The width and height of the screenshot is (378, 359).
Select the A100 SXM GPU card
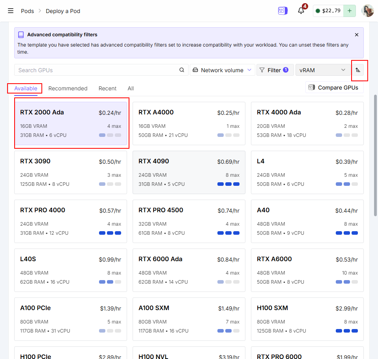189,319
